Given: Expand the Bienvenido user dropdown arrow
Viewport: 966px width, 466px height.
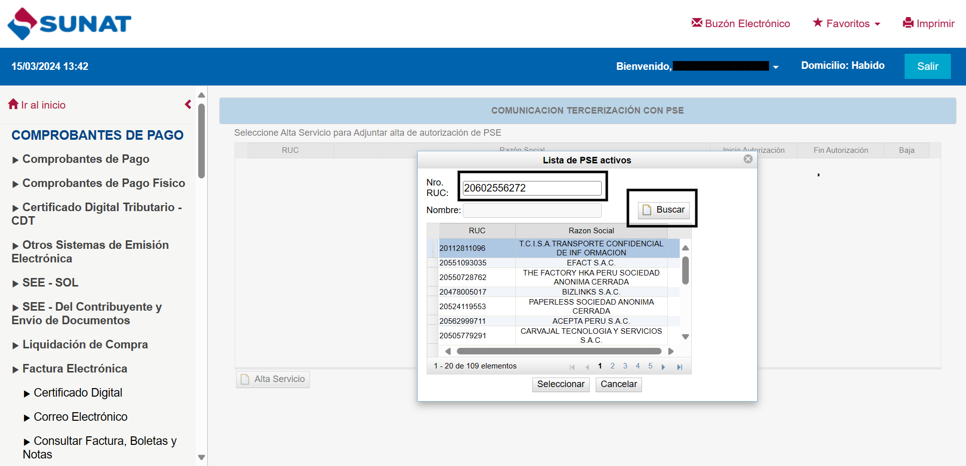Looking at the screenshot, I should (x=776, y=67).
